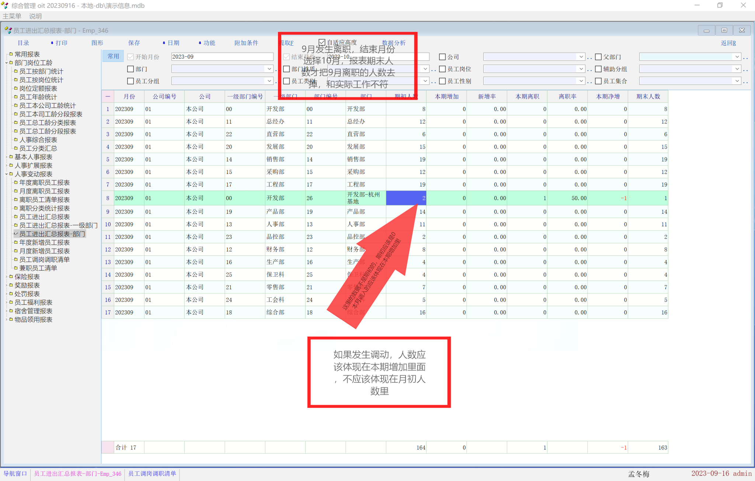Check the 员工分组 checkbox
The height and width of the screenshot is (481, 755).
click(x=131, y=81)
